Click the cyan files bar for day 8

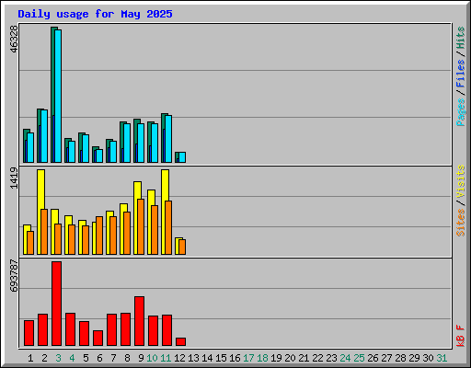pos(127,143)
